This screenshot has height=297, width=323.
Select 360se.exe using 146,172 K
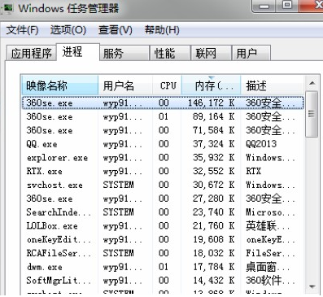(x=163, y=103)
